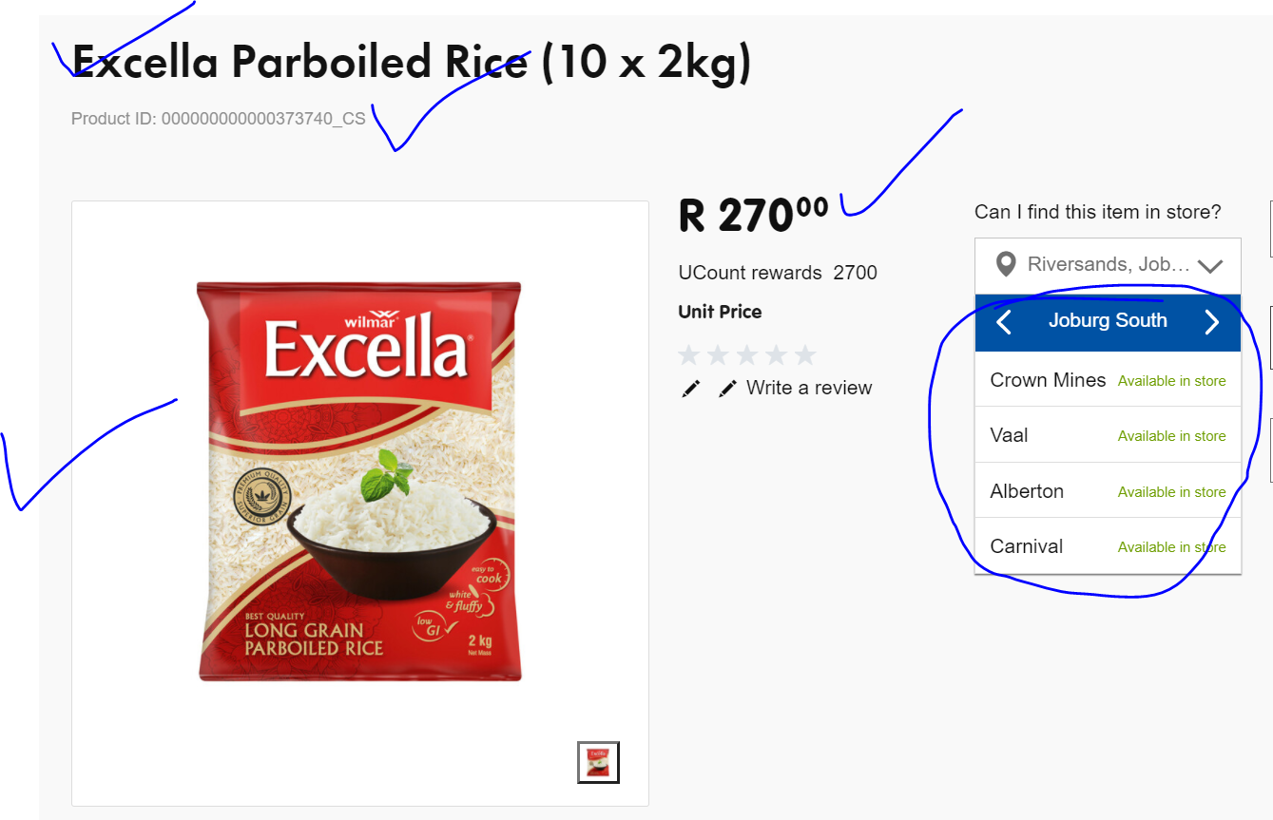Click the pencil icon beside Write a review
The image size is (1273, 820).
728,389
